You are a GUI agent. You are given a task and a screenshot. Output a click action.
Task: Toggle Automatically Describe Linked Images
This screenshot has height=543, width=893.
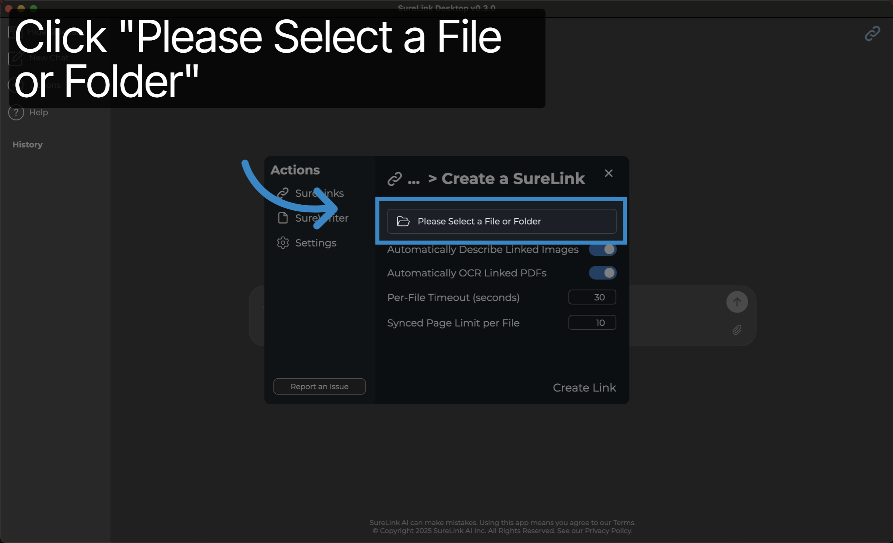603,249
